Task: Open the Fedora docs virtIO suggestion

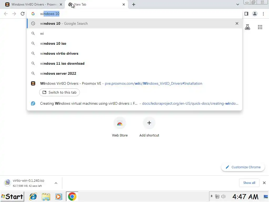Action: pyautogui.click(x=134, y=103)
